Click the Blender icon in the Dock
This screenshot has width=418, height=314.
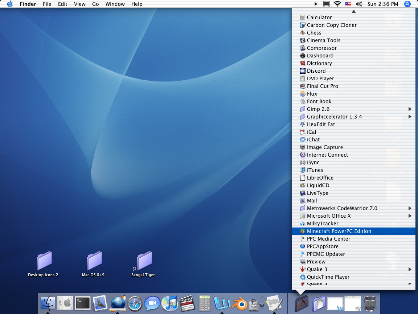pos(239,303)
